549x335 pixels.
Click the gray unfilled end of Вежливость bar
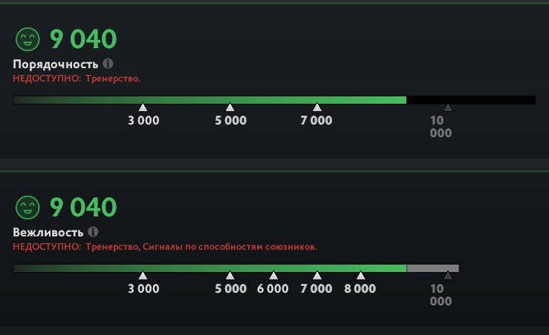[x=433, y=268]
